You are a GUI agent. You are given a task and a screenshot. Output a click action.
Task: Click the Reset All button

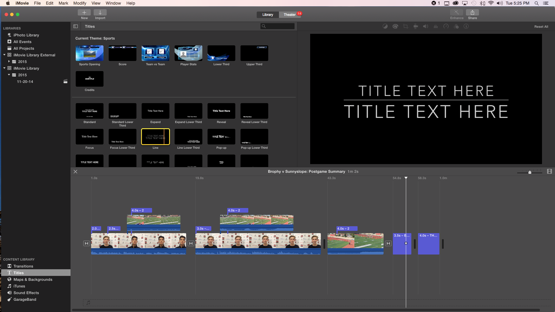[541, 26]
